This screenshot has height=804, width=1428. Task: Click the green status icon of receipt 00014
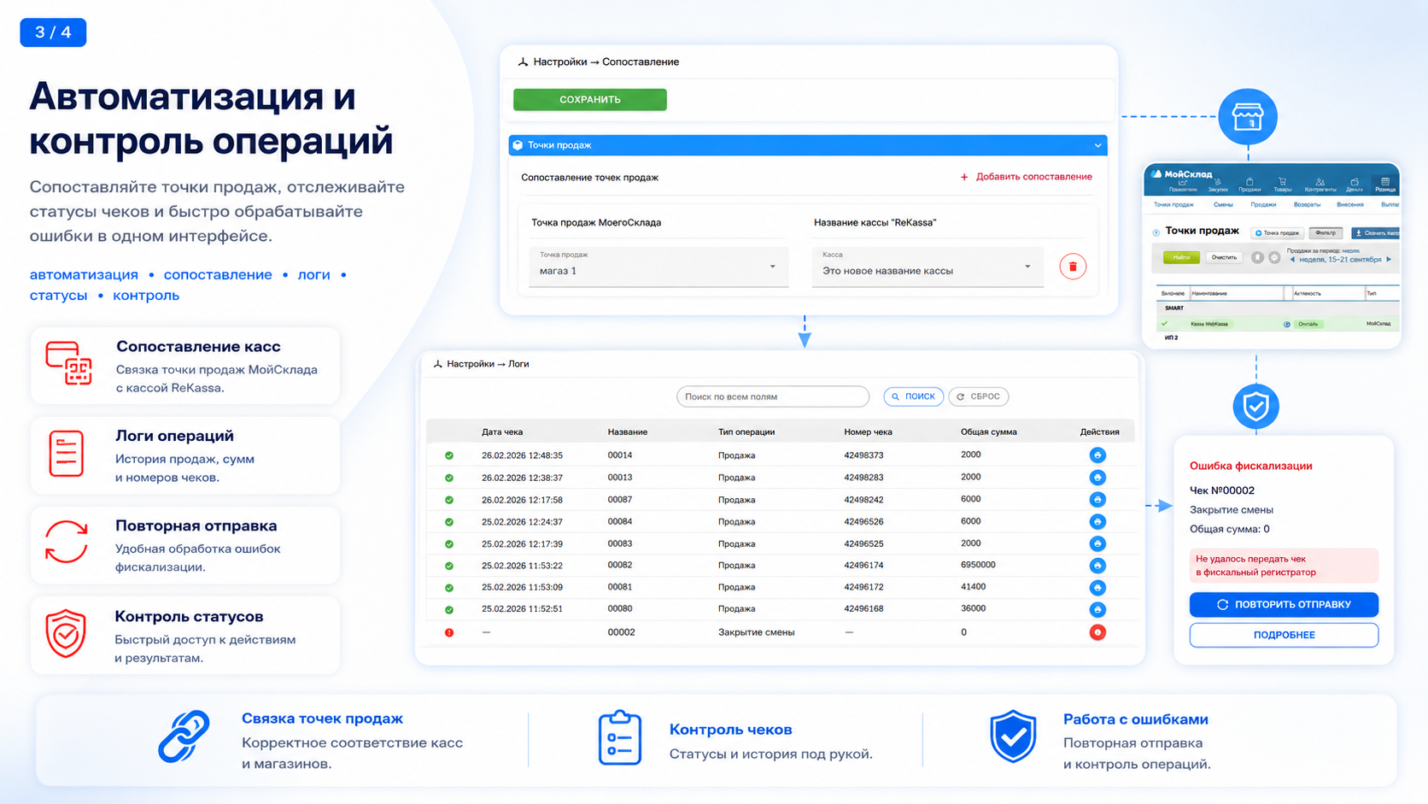pos(449,455)
